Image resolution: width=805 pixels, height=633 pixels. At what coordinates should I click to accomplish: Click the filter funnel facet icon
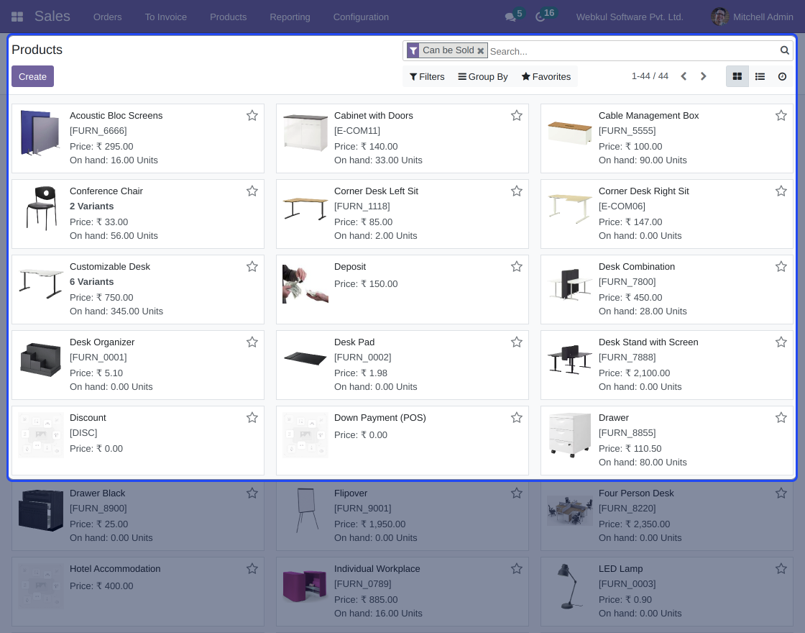point(413,50)
